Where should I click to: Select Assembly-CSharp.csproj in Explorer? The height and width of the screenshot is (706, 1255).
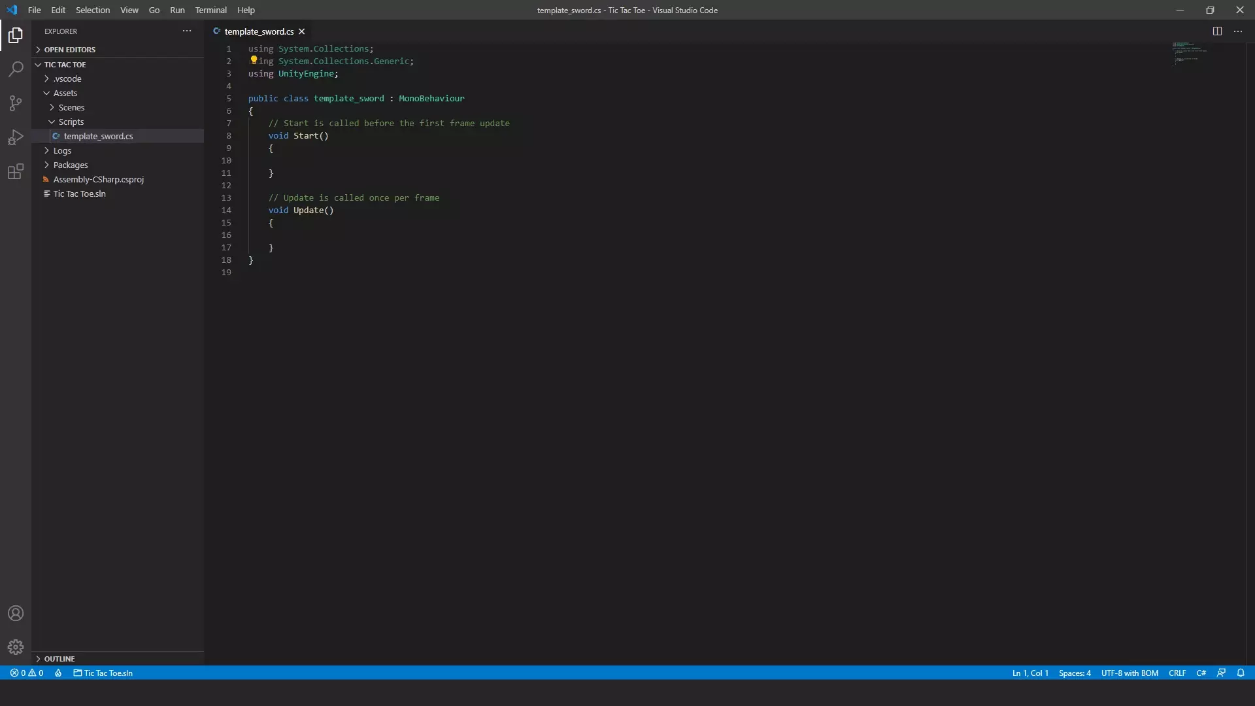click(98, 179)
